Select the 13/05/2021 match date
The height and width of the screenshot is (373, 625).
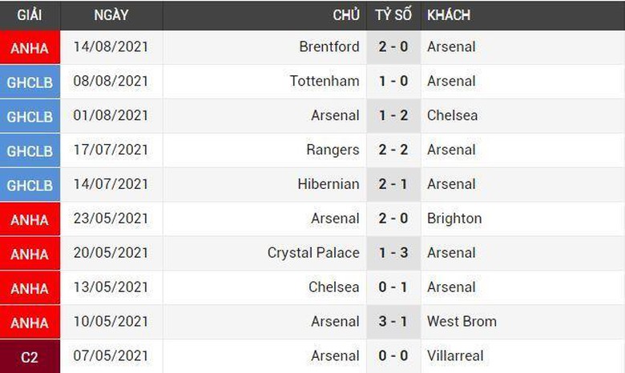(111, 287)
